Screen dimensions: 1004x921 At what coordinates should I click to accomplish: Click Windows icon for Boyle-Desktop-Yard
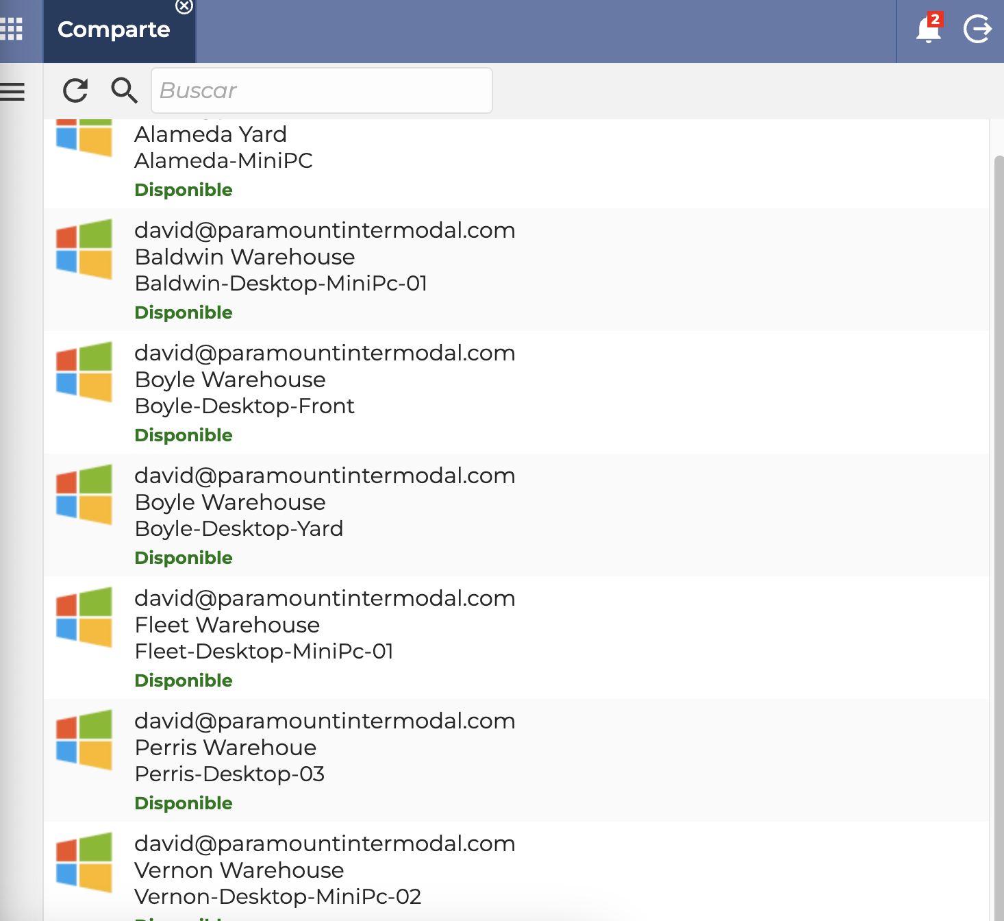(84, 495)
